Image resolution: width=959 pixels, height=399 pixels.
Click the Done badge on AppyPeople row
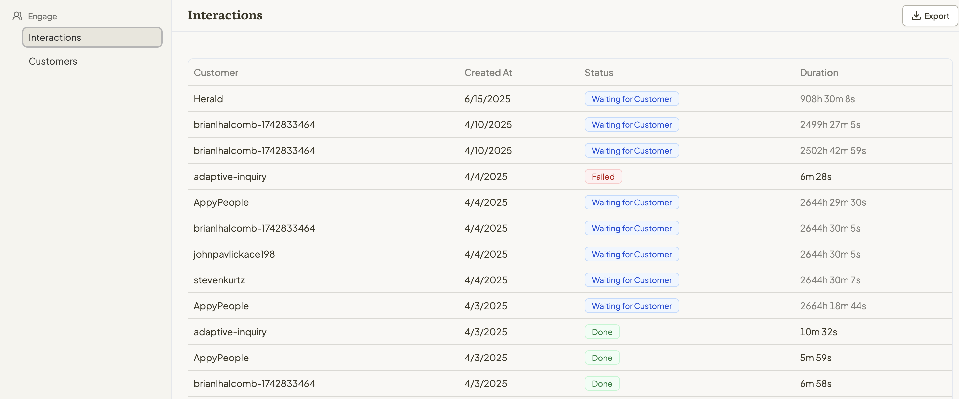coord(602,357)
